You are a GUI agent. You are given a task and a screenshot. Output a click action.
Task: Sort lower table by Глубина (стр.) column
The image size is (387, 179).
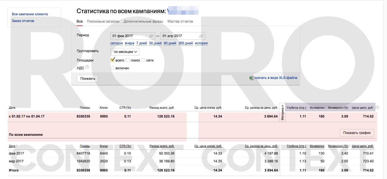click(296, 146)
